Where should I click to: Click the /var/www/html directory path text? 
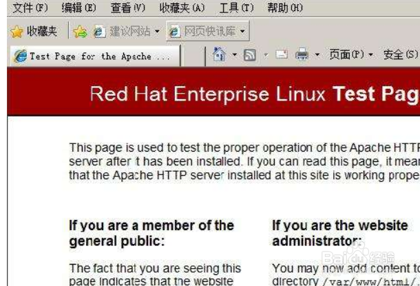tap(371, 282)
